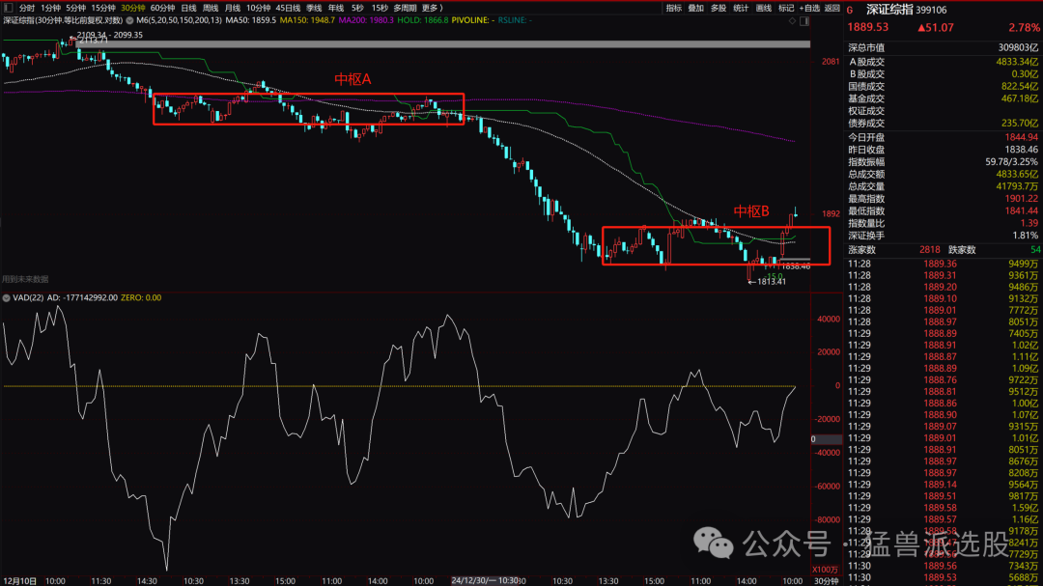Click the percent change 2.78%

tap(1024, 27)
